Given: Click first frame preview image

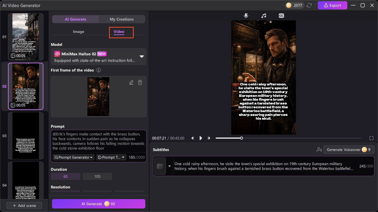Looking at the screenshot, I should point(98,97).
